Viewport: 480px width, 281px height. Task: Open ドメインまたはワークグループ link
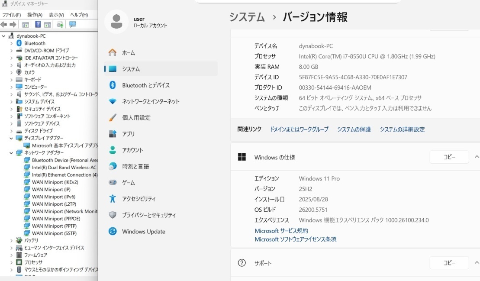299,129
